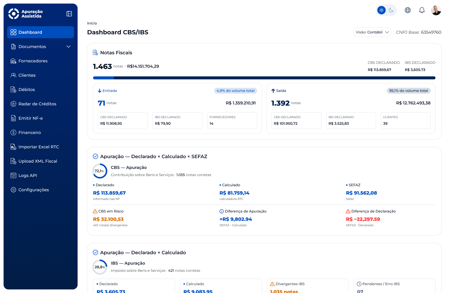Open the language globe icon
This screenshot has width=451, height=293.
[408, 10]
